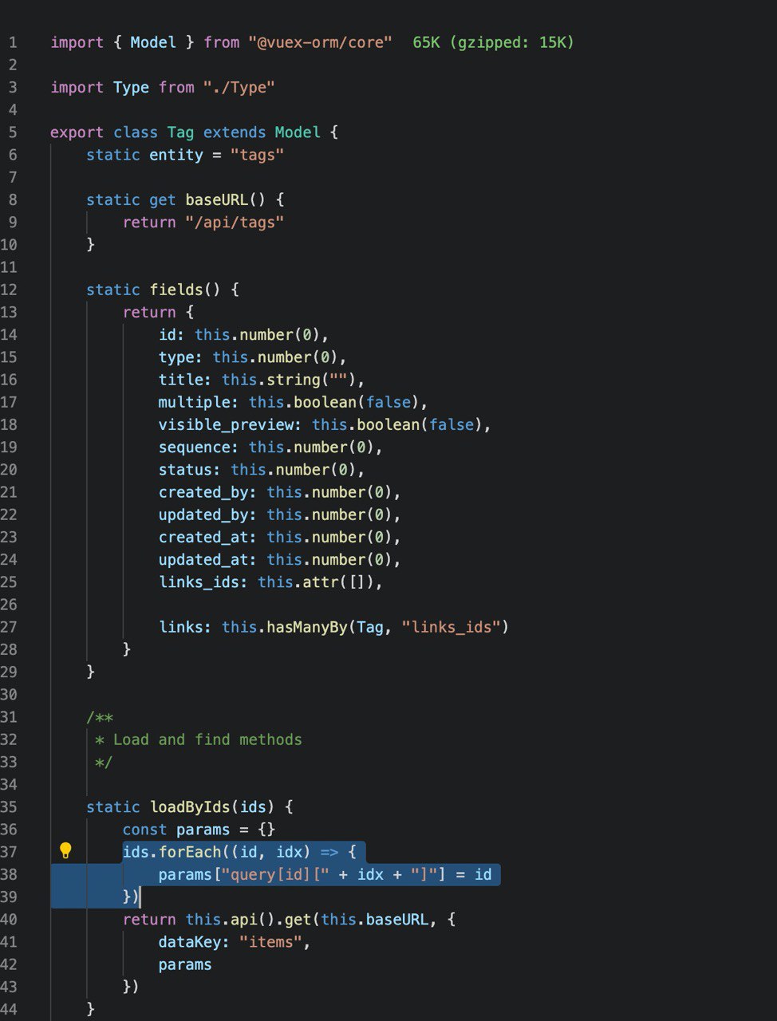This screenshot has width=777, height=1021.
Task: Click the created_by field key
Action: coord(207,491)
